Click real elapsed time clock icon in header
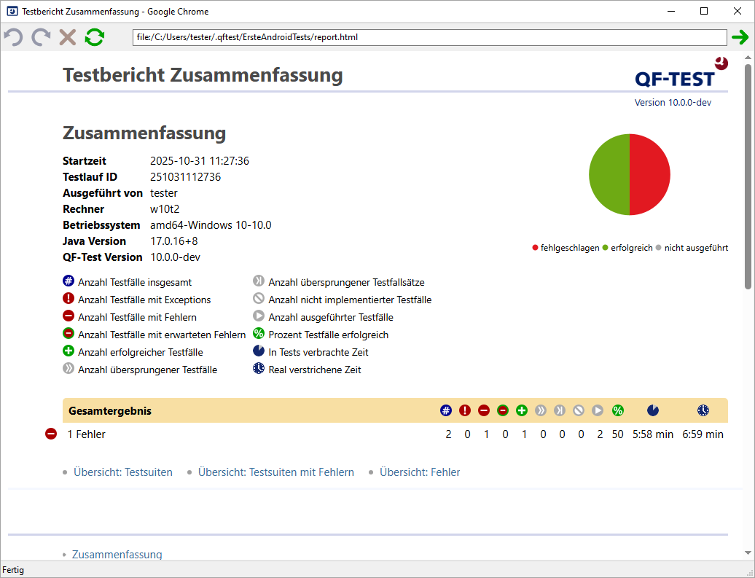The image size is (755, 578). 703,410
